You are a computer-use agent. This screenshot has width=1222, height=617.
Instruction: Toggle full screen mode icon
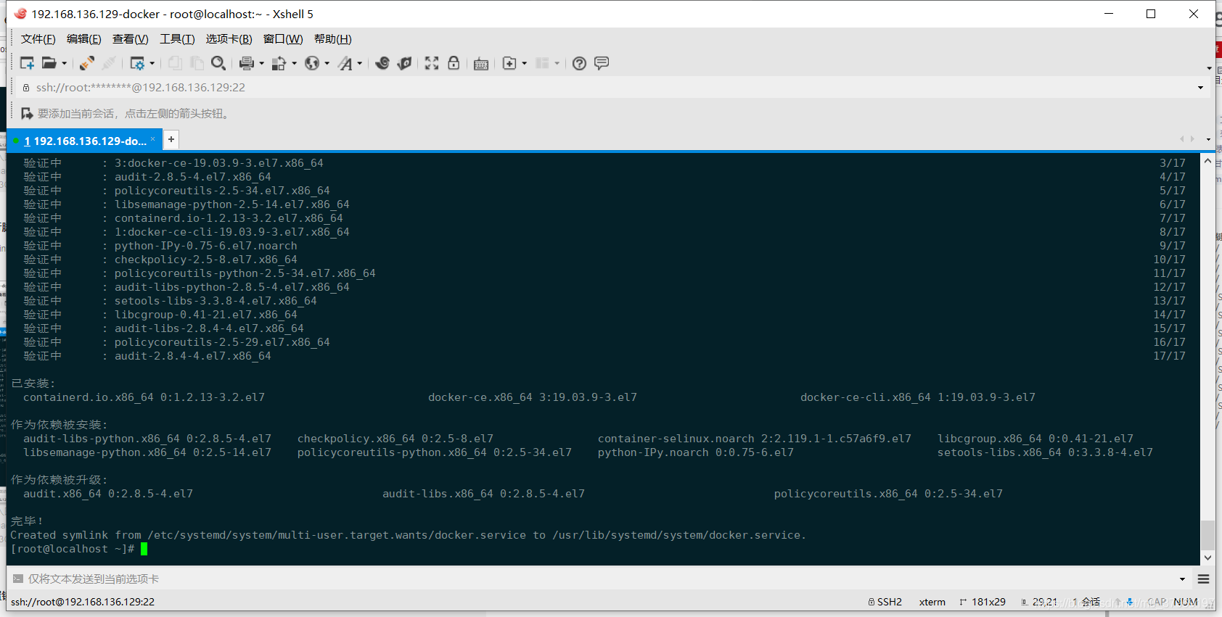(x=432, y=63)
